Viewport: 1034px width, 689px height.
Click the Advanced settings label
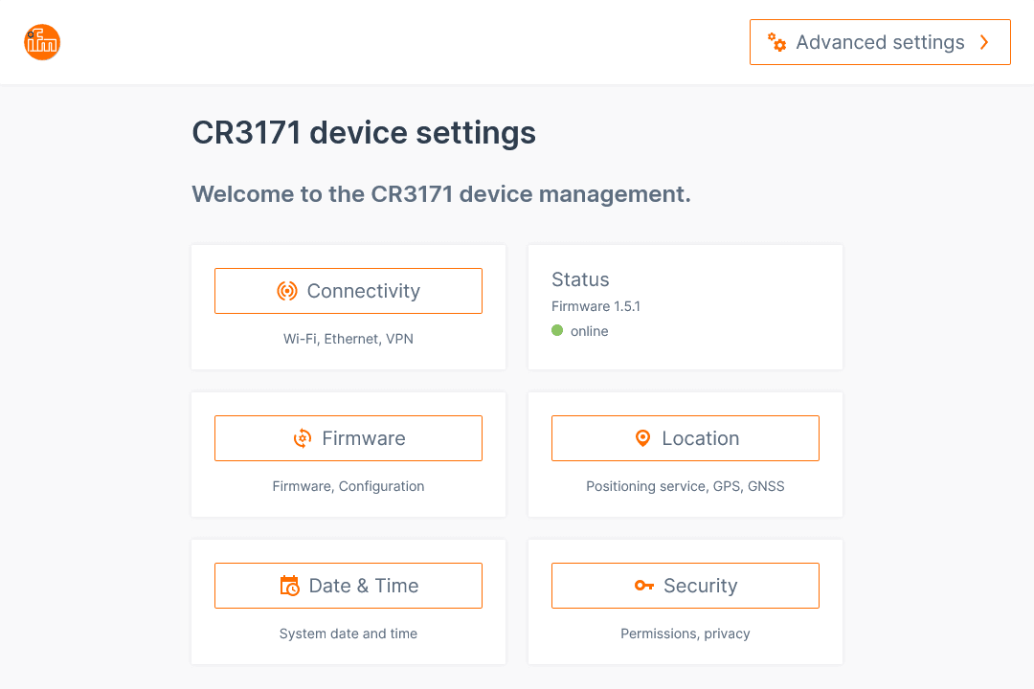point(880,42)
